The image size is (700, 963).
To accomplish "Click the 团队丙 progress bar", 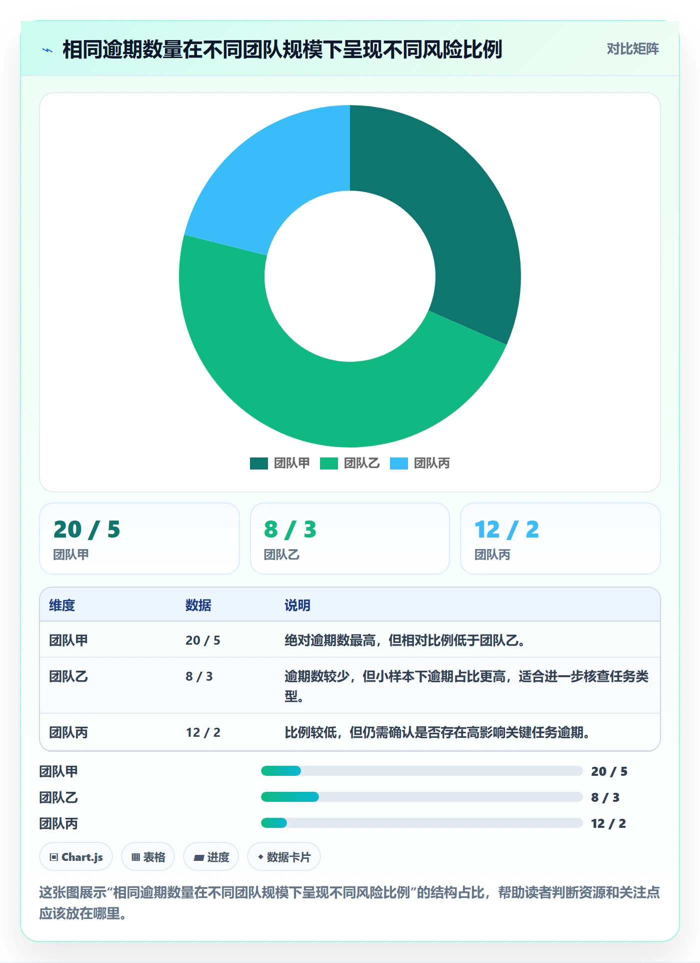I will pyautogui.click(x=422, y=823).
